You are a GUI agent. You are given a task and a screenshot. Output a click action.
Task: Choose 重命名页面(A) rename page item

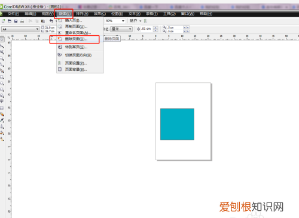pyautogui.click(x=80, y=33)
